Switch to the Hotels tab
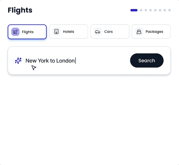The image size is (179, 165). [68, 32]
